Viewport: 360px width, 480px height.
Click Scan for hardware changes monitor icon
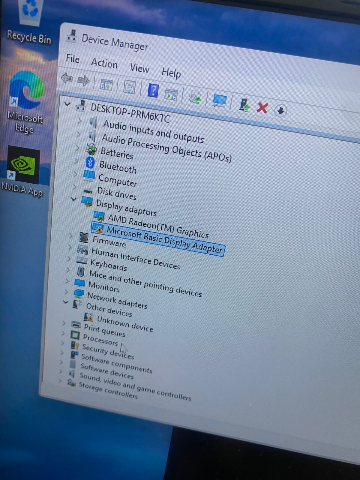coord(219,101)
